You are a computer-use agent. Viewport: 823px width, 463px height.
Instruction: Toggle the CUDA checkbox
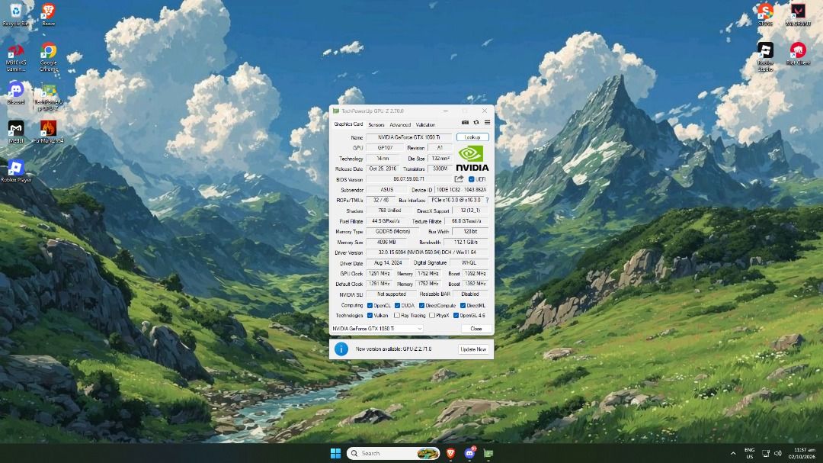[397, 305]
